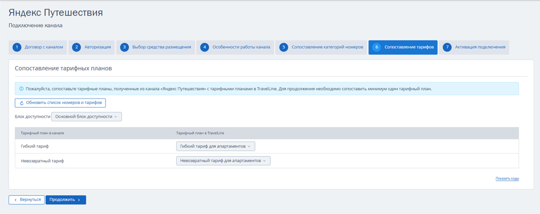The image size is (540, 214).
Task: Open step 1 Договор с каналом tab
Action: click(x=37, y=47)
